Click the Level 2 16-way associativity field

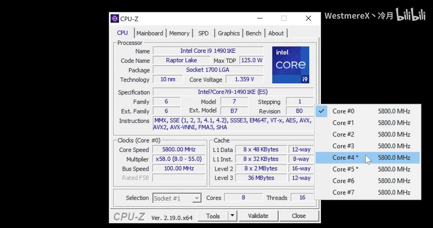coord(301,168)
